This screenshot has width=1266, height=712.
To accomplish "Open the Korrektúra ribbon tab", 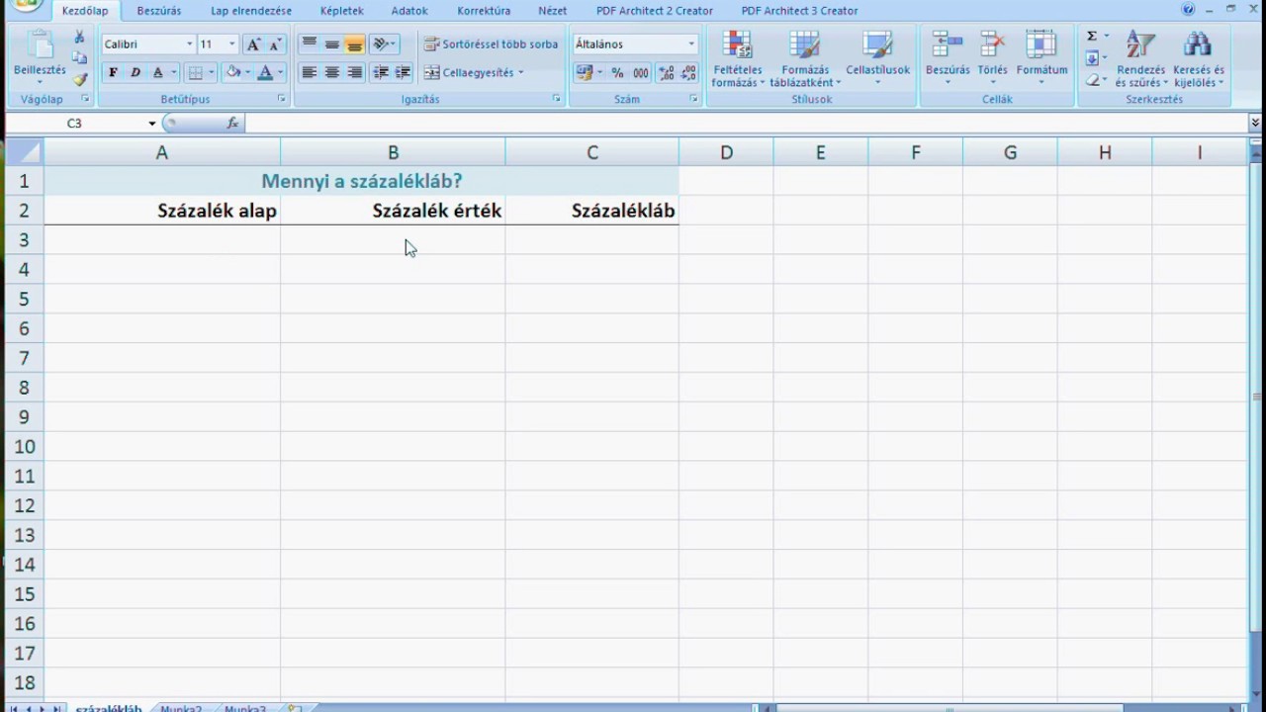I will (x=484, y=11).
